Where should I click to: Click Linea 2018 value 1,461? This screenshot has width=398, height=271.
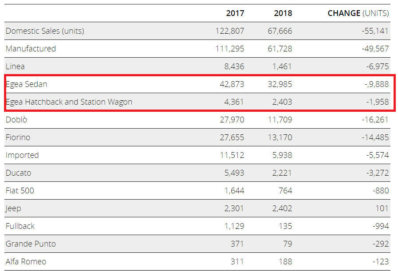click(282, 67)
